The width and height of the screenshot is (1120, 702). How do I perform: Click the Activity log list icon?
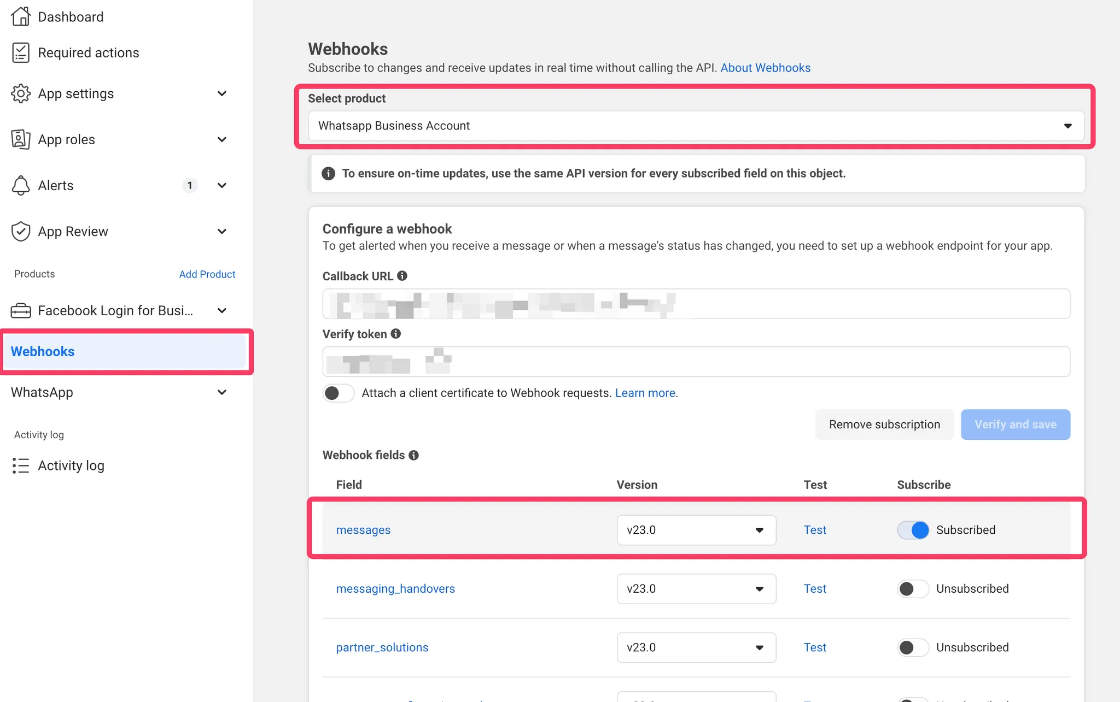[x=21, y=465]
